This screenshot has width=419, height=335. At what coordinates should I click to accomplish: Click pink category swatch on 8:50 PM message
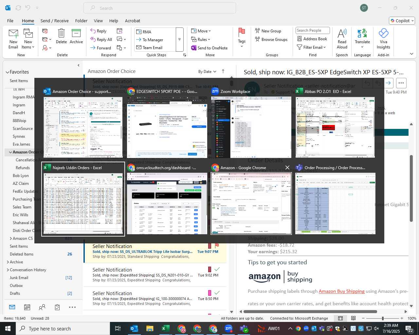click(x=210, y=293)
